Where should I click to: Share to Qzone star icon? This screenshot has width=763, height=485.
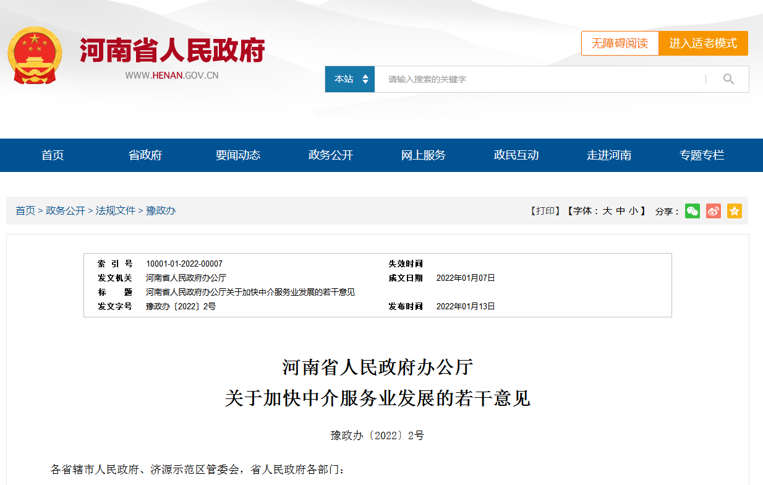[x=734, y=211]
